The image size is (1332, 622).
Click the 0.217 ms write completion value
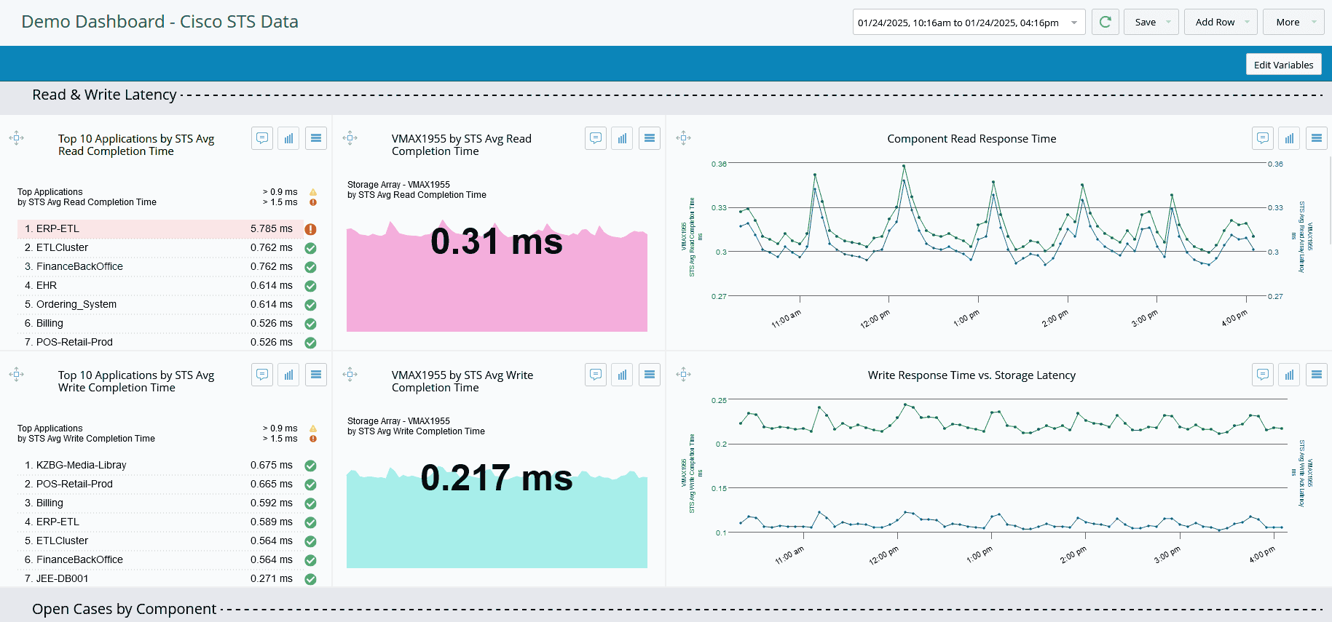(x=497, y=478)
